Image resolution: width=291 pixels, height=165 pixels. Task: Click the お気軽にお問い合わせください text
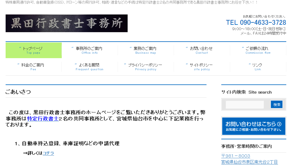click(x=264, y=17)
